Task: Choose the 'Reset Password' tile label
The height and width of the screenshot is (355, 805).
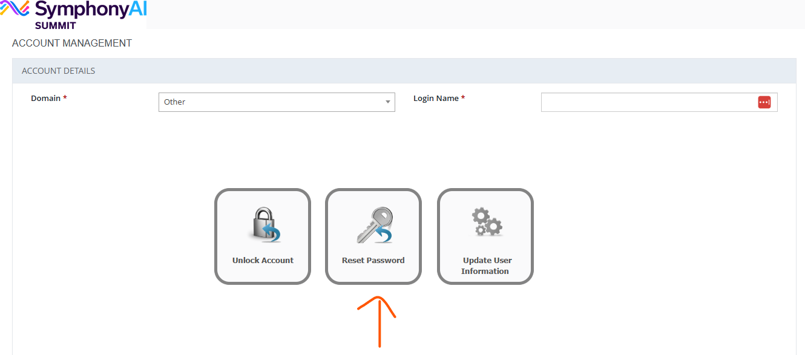Action: pyautogui.click(x=373, y=261)
